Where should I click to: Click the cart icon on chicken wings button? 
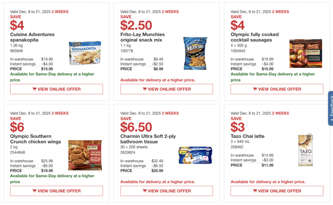[35, 191]
